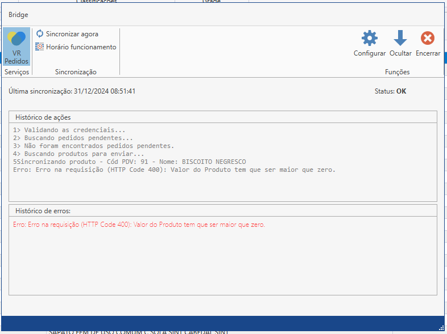
Task: Click Sincronizar agora label
Action: (72, 34)
